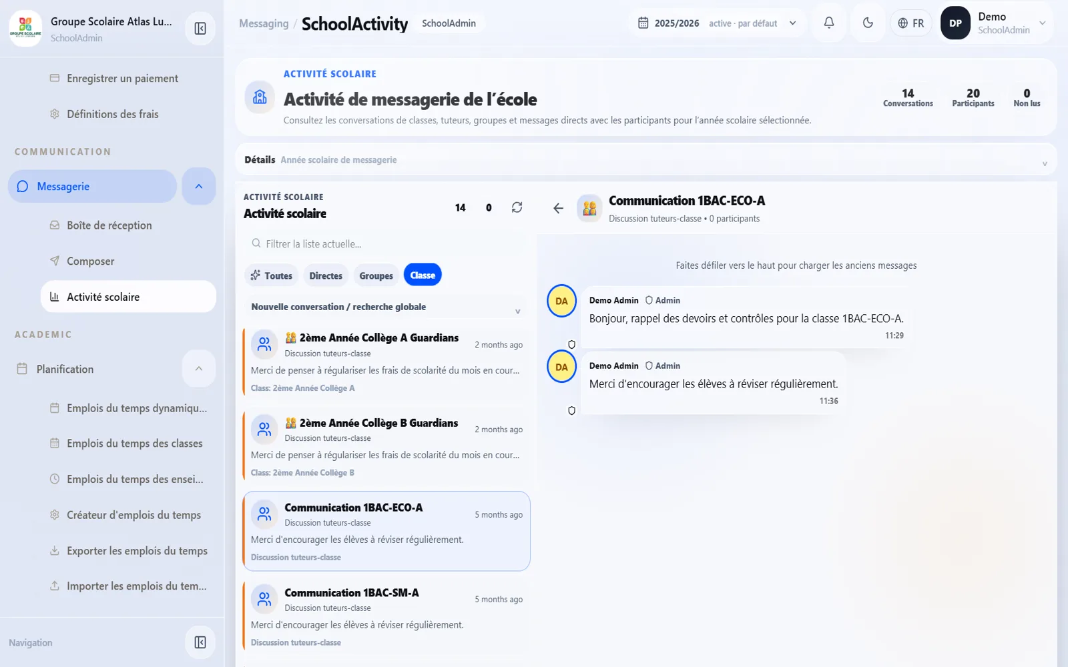Click Class: 2ème Année Collège B label
The height and width of the screenshot is (667, 1068).
click(302, 473)
